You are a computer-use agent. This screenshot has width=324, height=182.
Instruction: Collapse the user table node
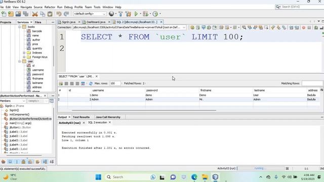pos(19,61)
